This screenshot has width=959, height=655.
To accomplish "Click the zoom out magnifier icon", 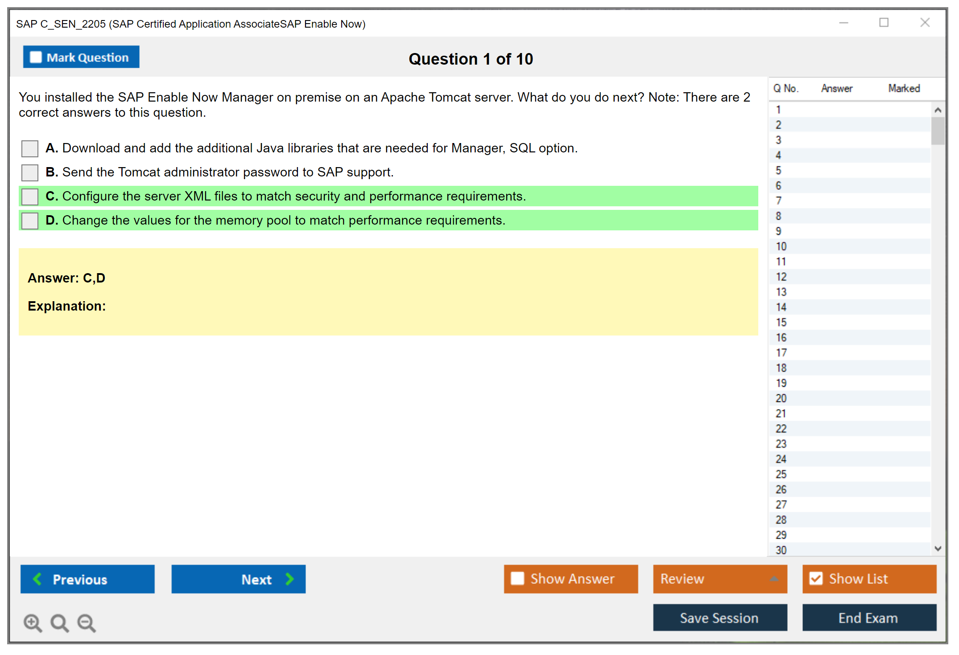I will (86, 622).
